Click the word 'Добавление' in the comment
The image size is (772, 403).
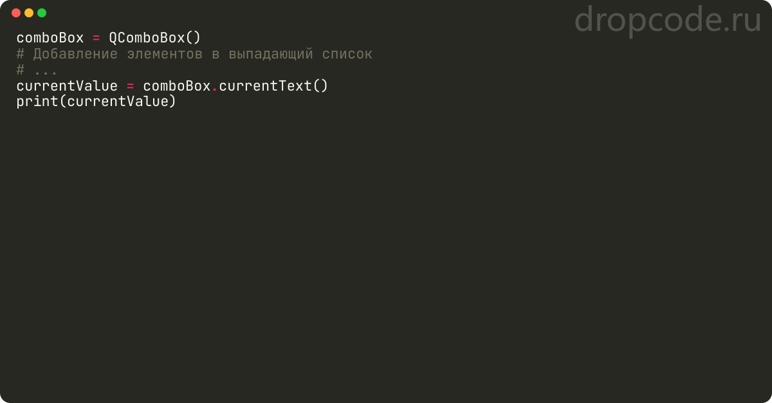coord(75,54)
